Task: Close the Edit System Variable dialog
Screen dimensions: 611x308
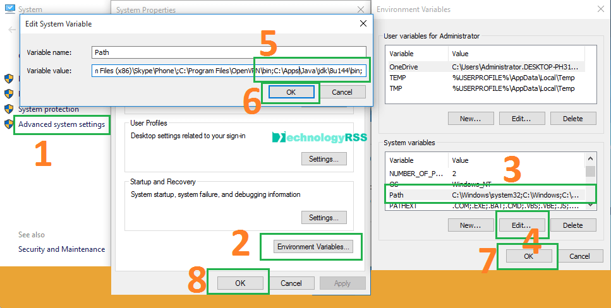Action: (363, 24)
